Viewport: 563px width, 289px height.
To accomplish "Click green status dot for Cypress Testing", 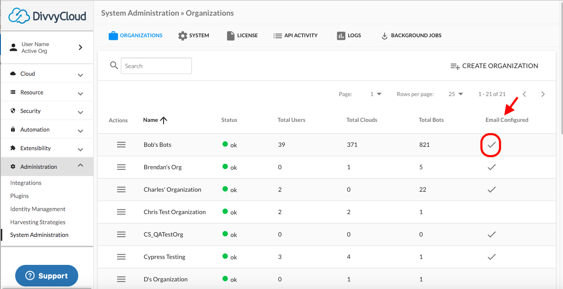I will (x=225, y=256).
